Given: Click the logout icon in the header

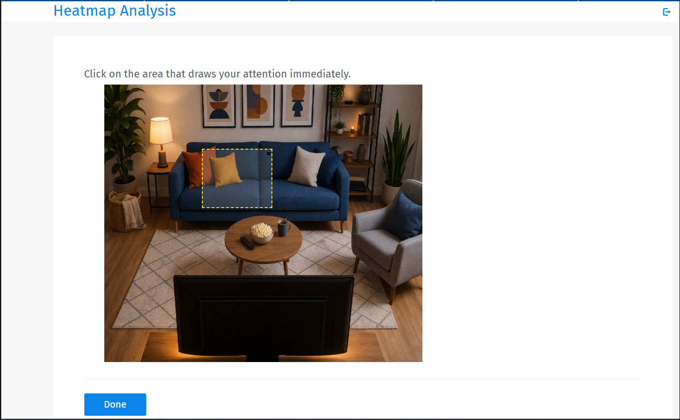Looking at the screenshot, I should click(x=666, y=12).
